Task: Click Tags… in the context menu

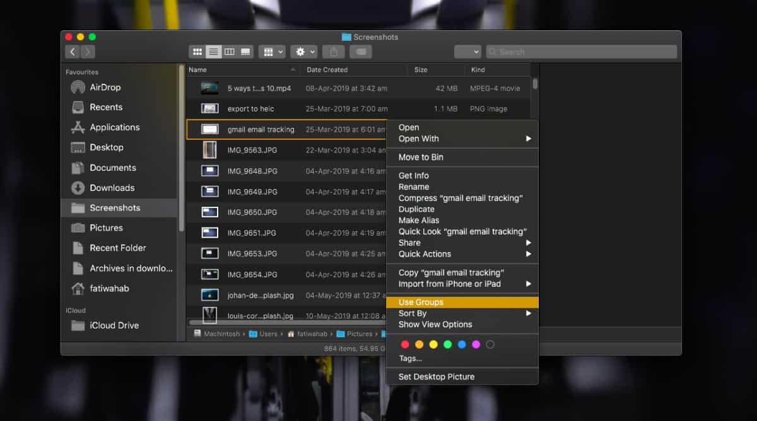Action: point(410,359)
